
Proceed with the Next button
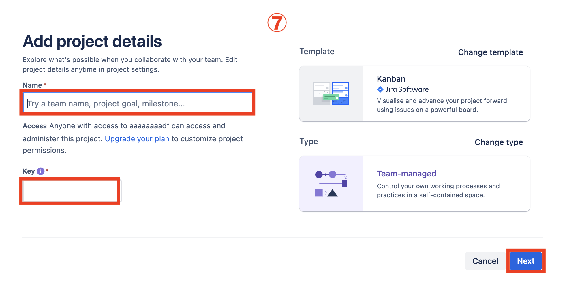coord(525,261)
